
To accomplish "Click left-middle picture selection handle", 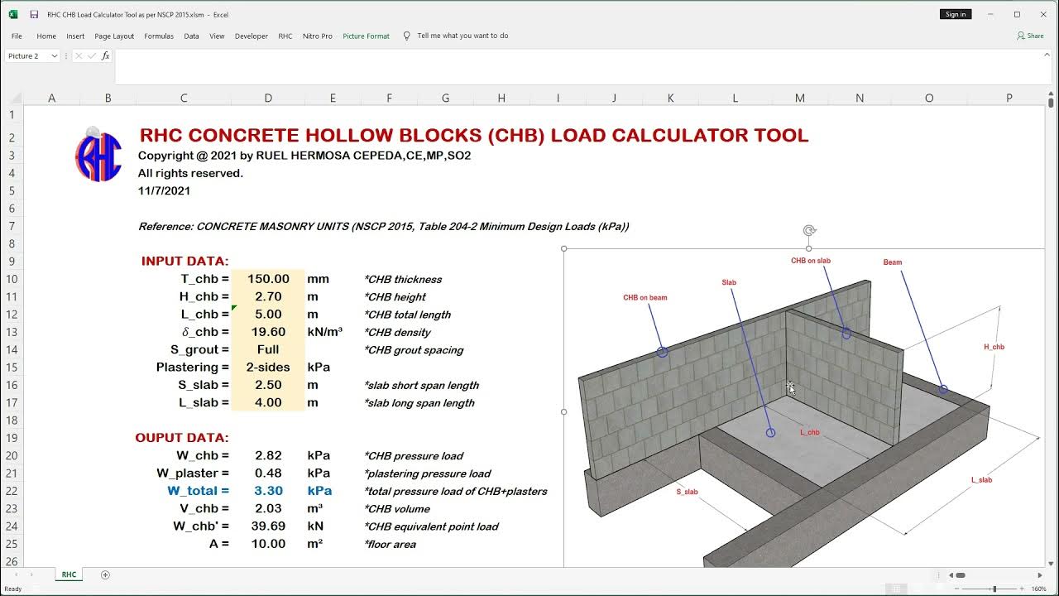I will [564, 411].
